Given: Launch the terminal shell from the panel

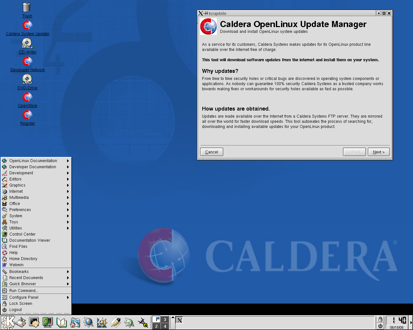Looking at the screenshot, I should [x=34, y=322].
